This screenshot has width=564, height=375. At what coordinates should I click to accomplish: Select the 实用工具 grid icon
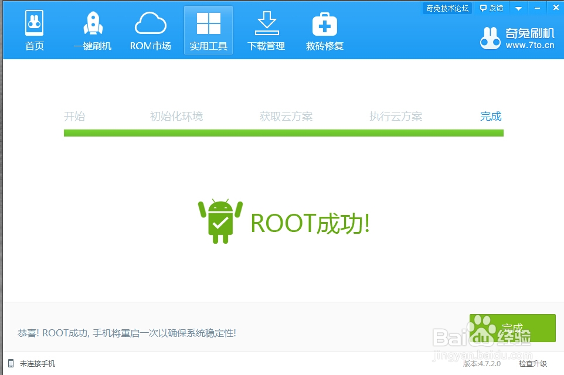click(x=208, y=22)
